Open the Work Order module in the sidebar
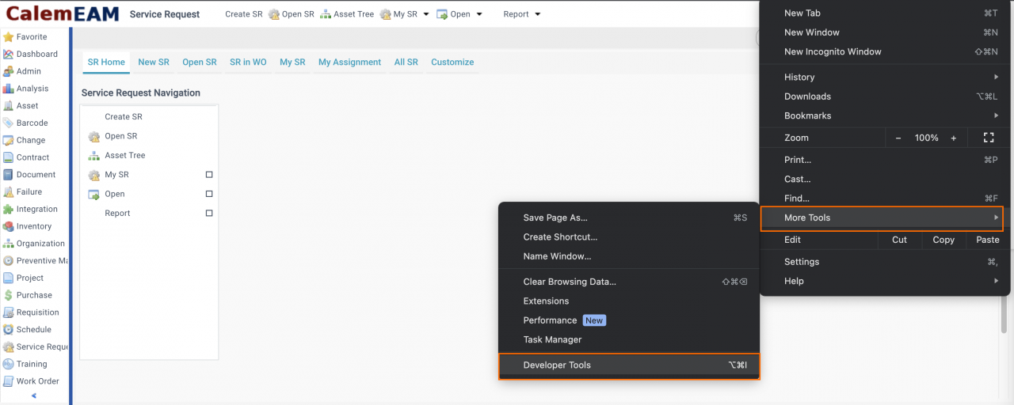Image resolution: width=1014 pixels, height=405 pixels. pyautogui.click(x=31, y=381)
